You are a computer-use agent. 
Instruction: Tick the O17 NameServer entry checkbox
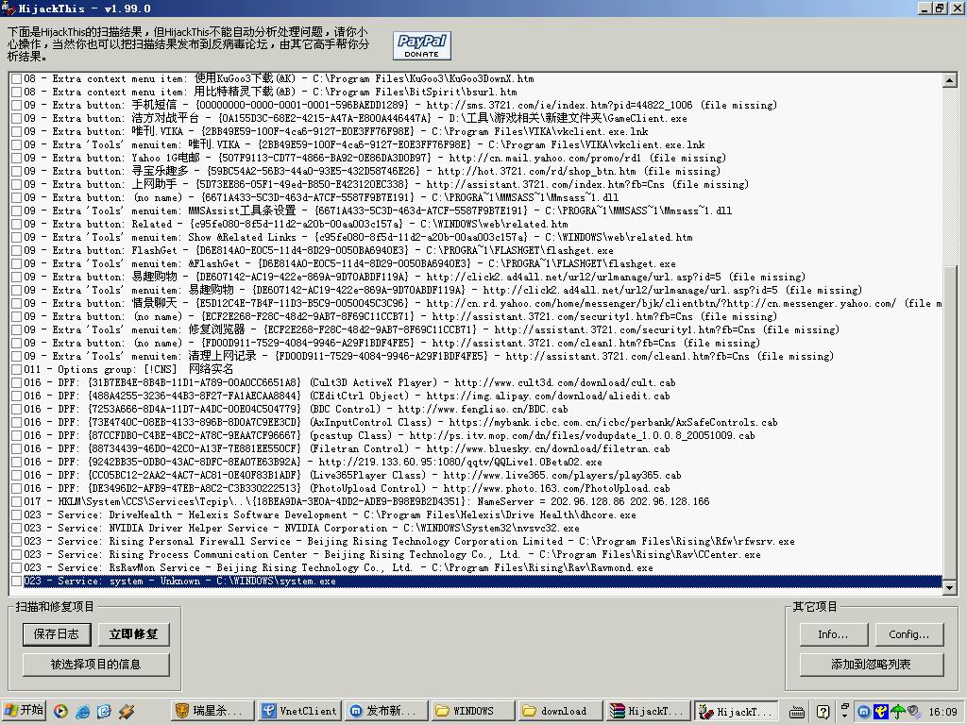[17, 502]
